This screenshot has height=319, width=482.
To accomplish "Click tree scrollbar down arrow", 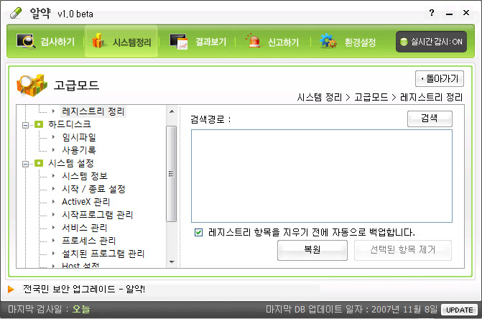I will coord(172,262).
